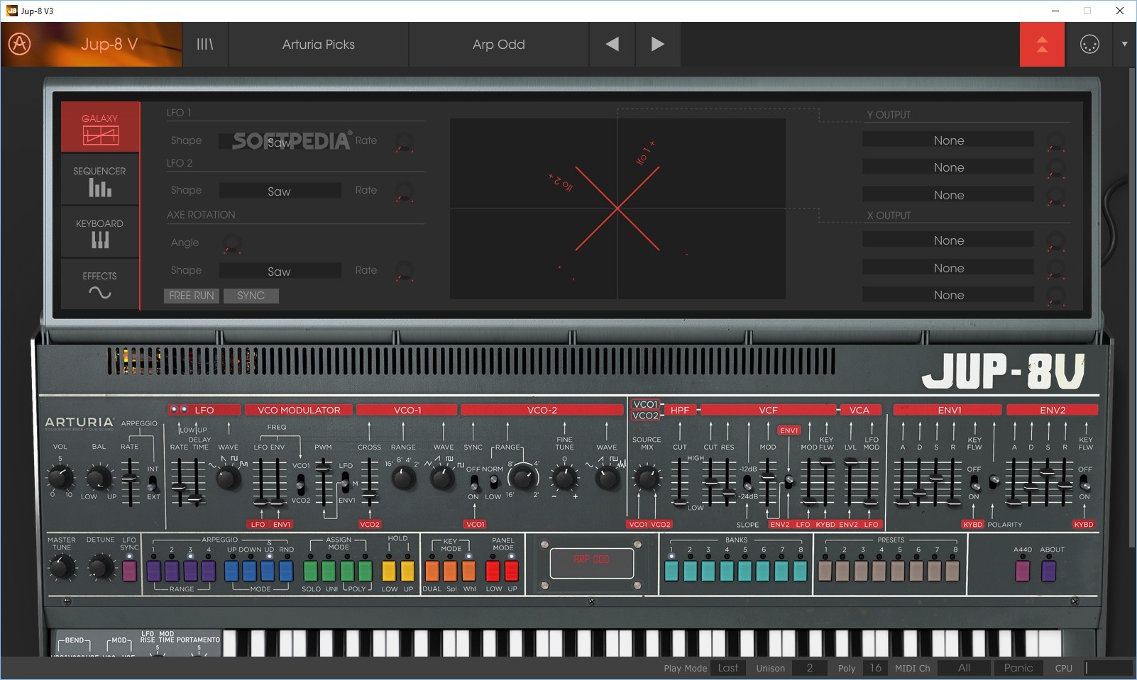Select bank 1 teal button
The height and width of the screenshot is (680, 1137).
point(671,571)
